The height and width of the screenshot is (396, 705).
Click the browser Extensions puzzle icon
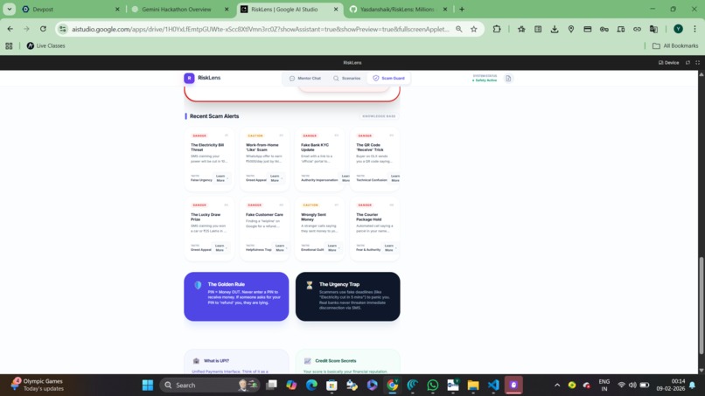[x=497, y=29]
